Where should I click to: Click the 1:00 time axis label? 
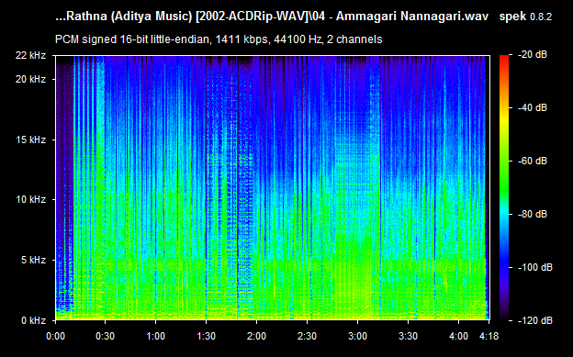156,336
